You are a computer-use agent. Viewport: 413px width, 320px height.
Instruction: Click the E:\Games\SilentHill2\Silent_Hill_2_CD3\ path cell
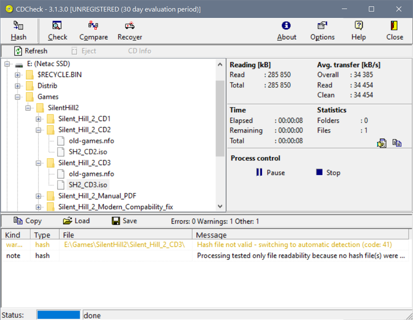click(125, 245)
